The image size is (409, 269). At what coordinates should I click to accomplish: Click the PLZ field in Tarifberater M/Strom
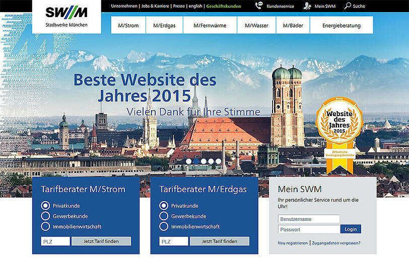click(55, 241)
